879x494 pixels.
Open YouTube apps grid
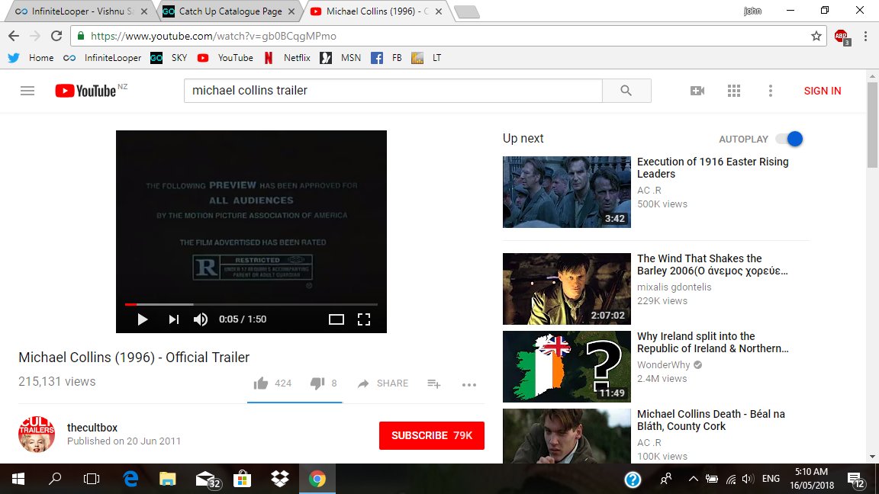pyautogui.click(x=734, y=91)
